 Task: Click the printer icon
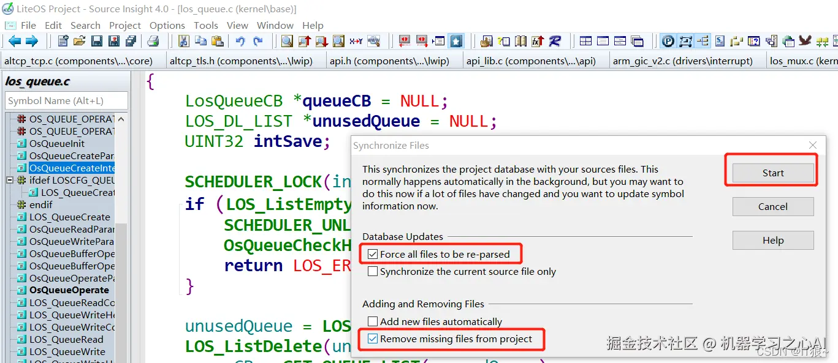point(153,41)
